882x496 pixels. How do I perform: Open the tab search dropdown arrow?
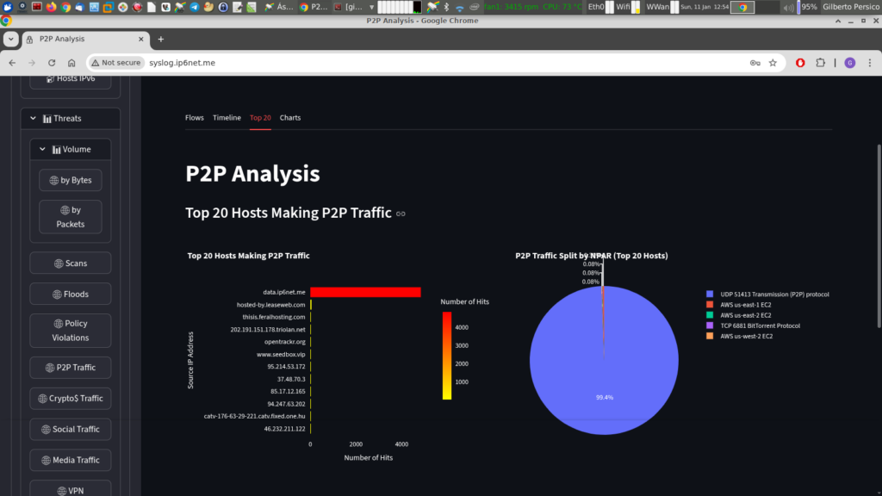(9, 40)
